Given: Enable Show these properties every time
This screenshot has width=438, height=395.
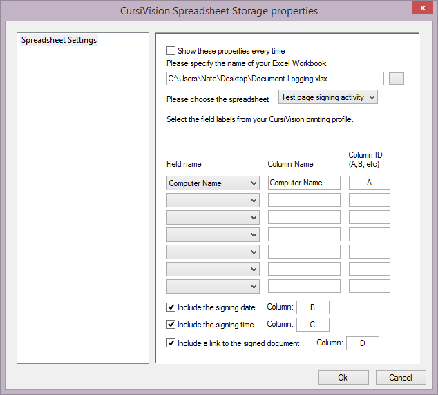Looking at the screenshot, I should point(171,51).
